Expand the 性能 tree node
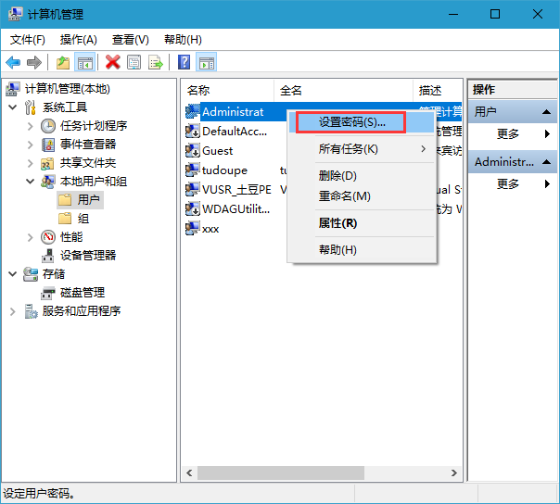Screen dimensions: 560x504 pyautogui.click(x=30, y=237)
